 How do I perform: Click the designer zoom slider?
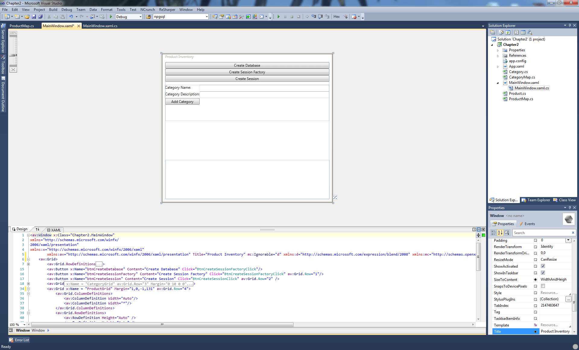click(13, 55)
